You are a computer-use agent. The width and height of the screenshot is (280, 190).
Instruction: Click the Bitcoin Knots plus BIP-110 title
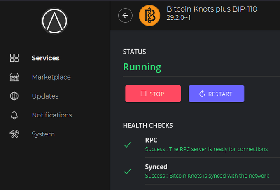tap(212, 9)
